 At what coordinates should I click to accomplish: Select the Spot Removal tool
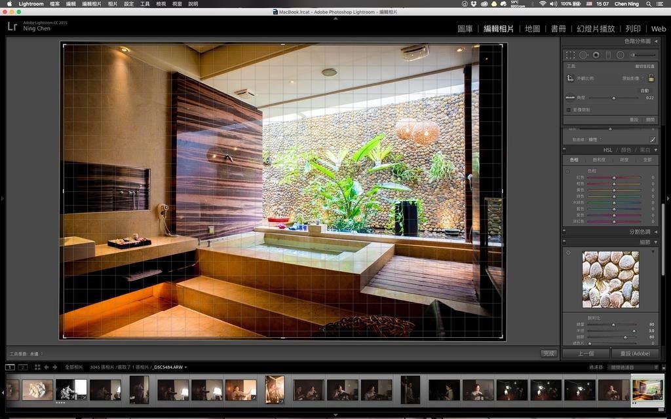583,55
